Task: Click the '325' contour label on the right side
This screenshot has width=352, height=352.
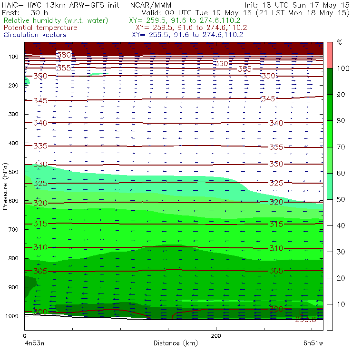Action: [276, 183]
